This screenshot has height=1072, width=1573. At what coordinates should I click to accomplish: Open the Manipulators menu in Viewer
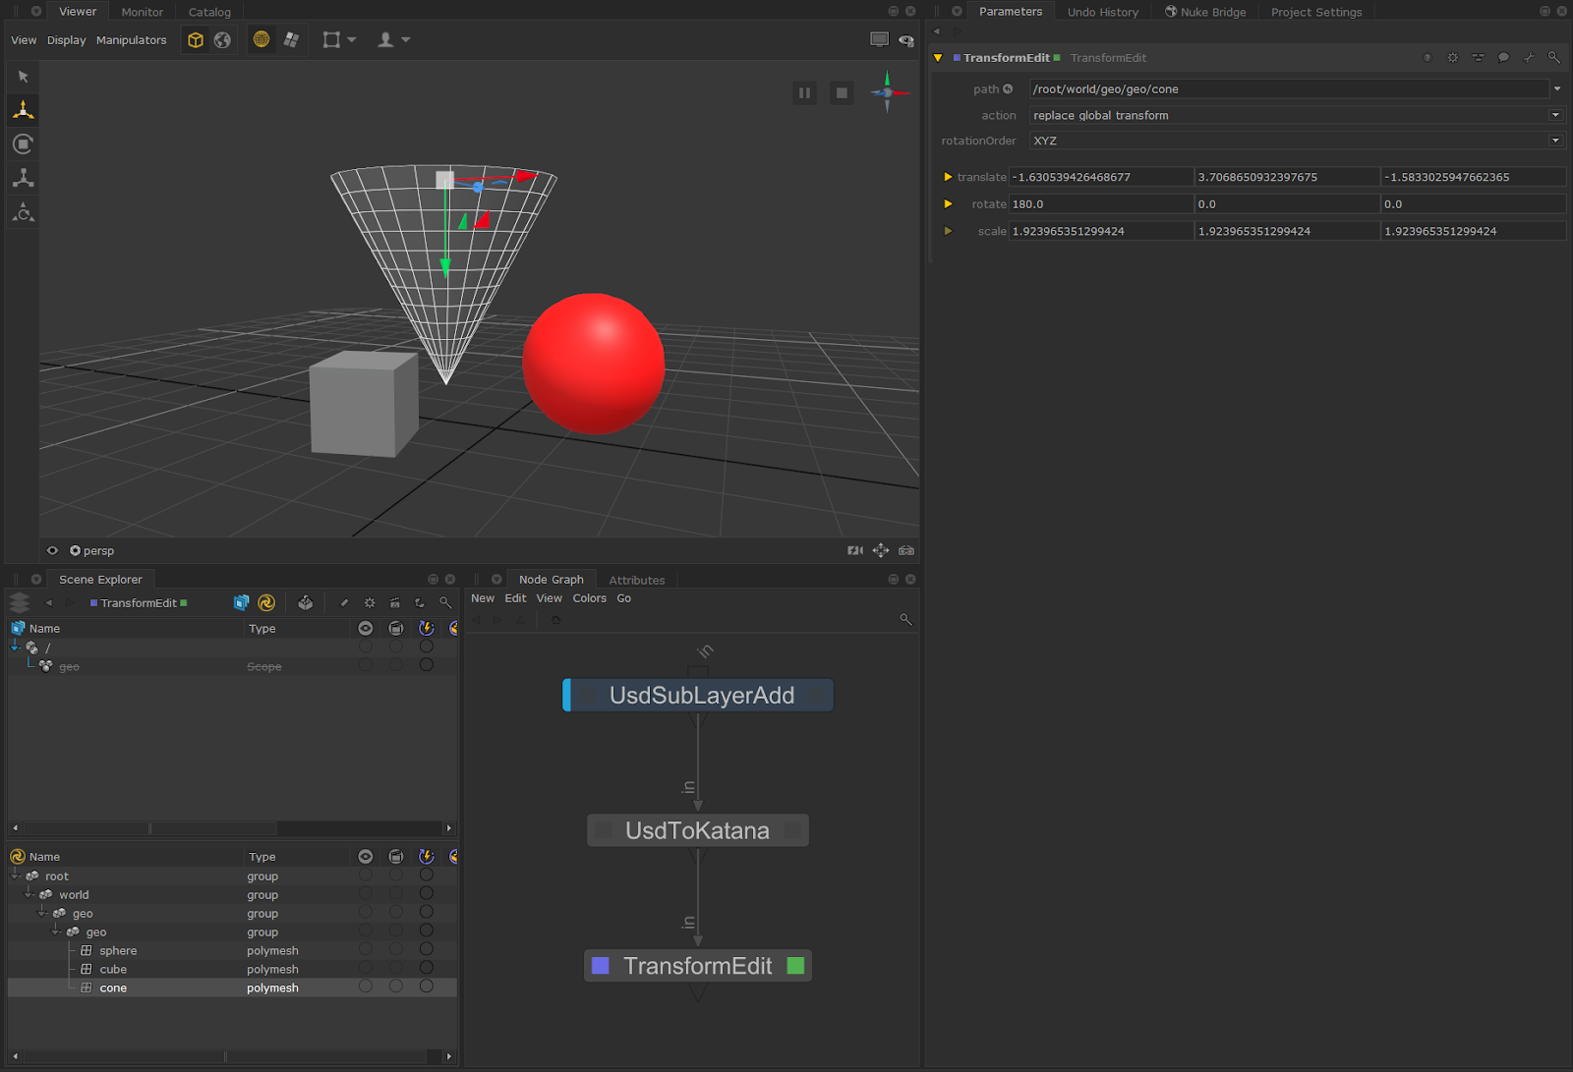tap(131, 40)
